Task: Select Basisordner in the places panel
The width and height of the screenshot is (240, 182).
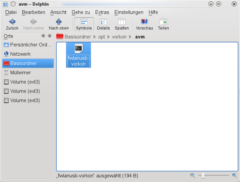Action: pos(28,63)
